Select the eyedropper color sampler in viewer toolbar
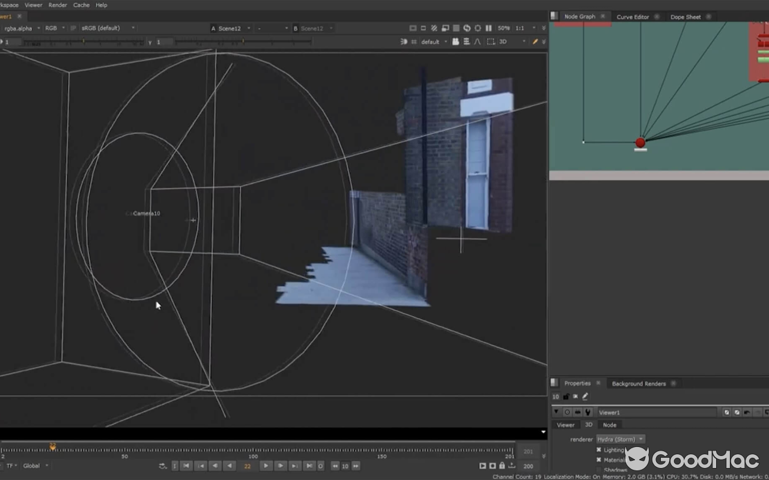This screenshot has width=769, height=480. click(535, 41)
